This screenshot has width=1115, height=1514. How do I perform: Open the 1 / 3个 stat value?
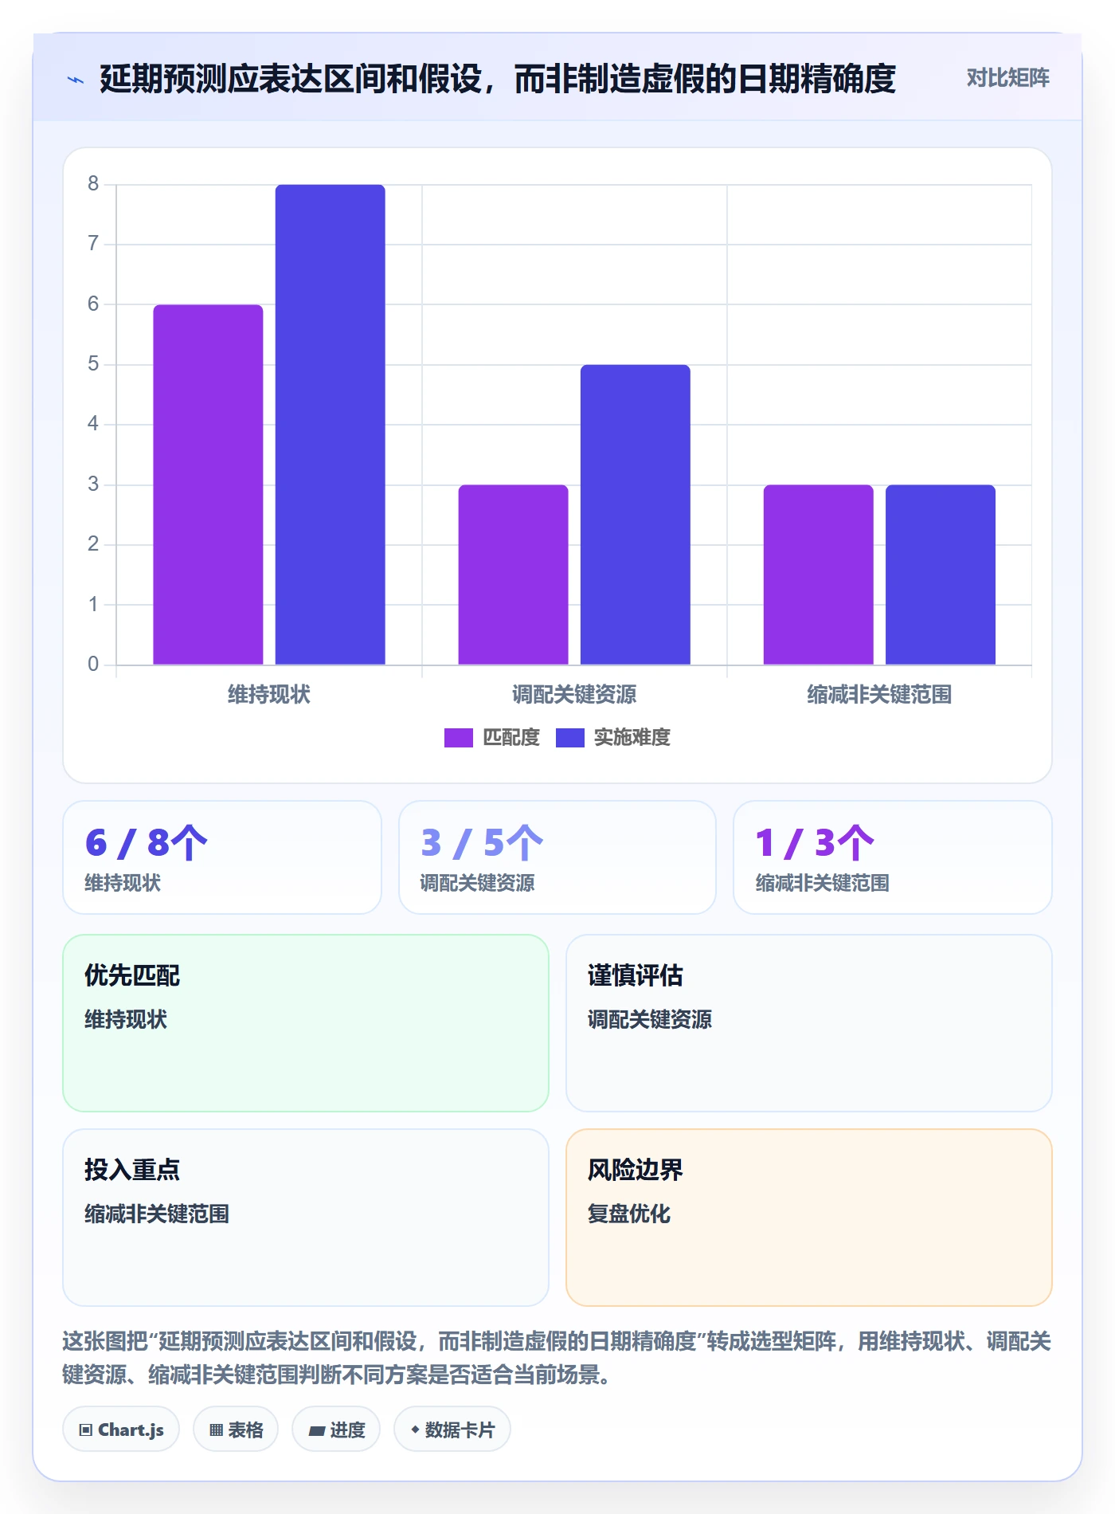(x=815, y=843)
